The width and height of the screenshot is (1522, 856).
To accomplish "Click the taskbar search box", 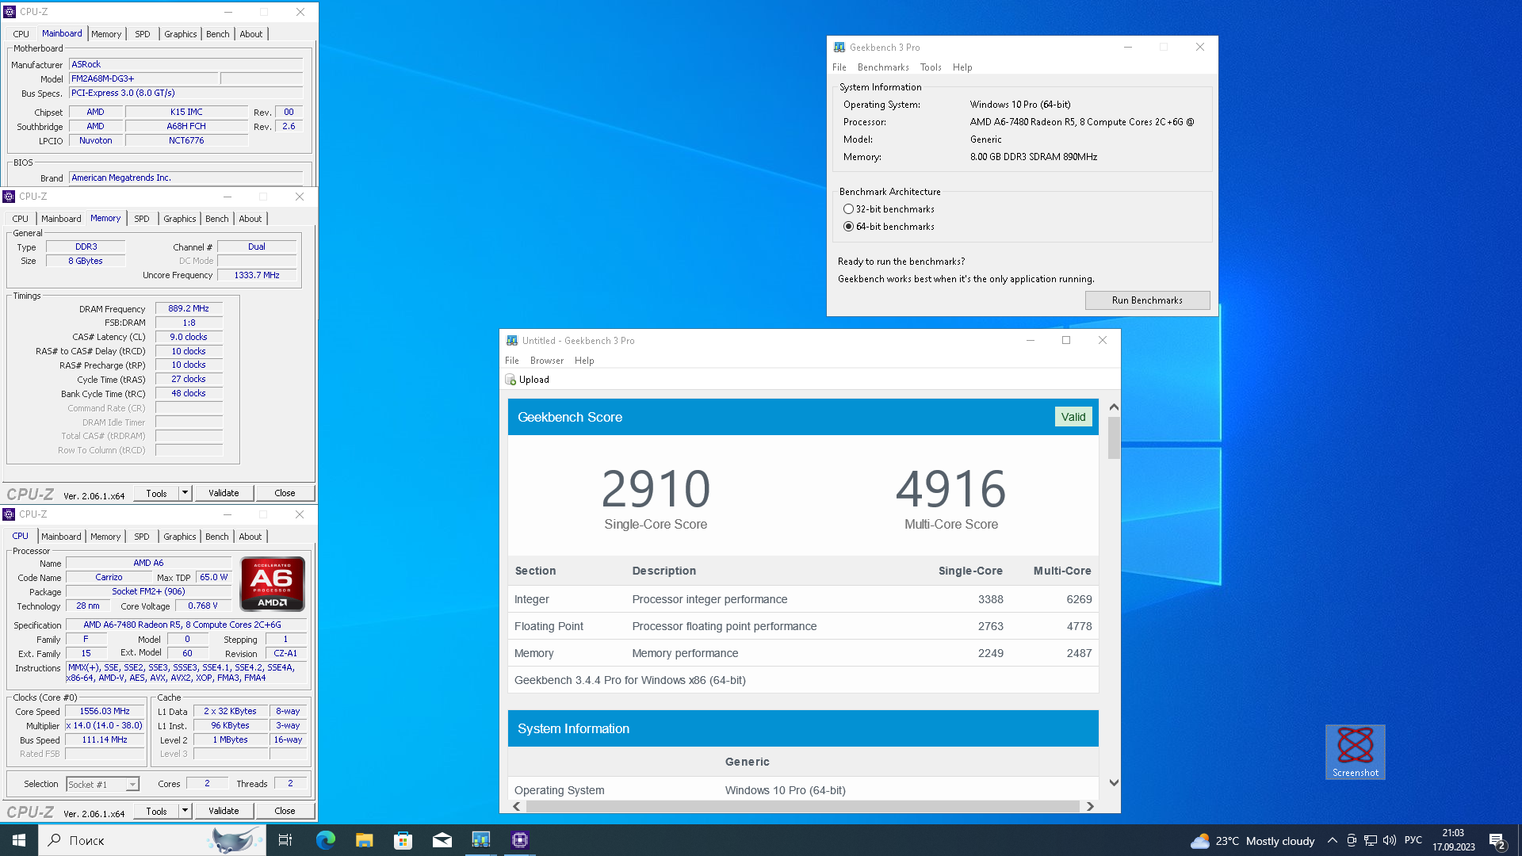I will click(x=151, y=840).
